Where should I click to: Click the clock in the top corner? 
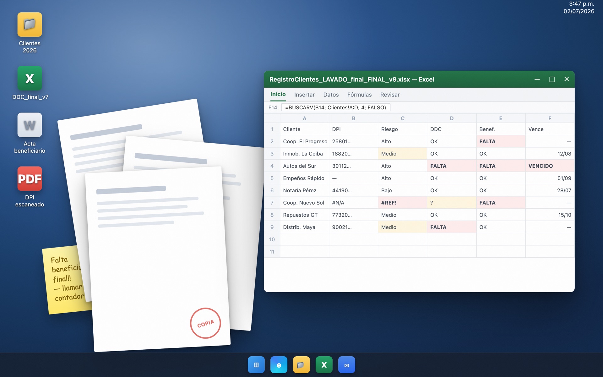(579, 8)
